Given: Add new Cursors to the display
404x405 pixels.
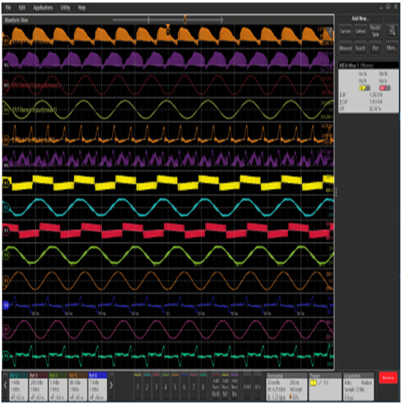Looking at the screenshot, I should pyautogui.click(x=345, y=31).
